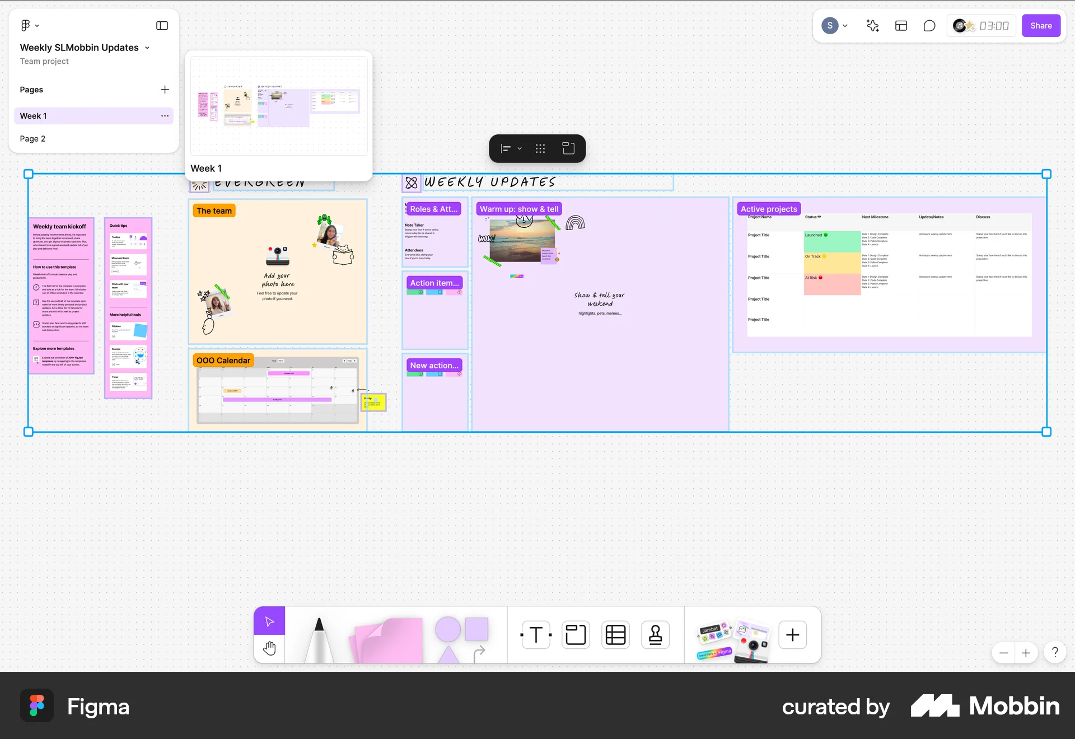The image size is (1075, 739).
Task: Expand the user avatar chevron
Action: (845, 25)
